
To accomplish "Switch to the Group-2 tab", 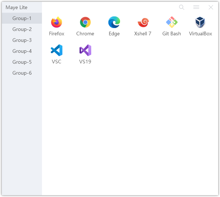I will tap(22, 29).
